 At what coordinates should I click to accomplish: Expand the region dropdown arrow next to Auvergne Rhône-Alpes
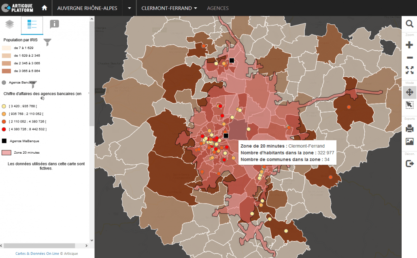tap(129, 8)
